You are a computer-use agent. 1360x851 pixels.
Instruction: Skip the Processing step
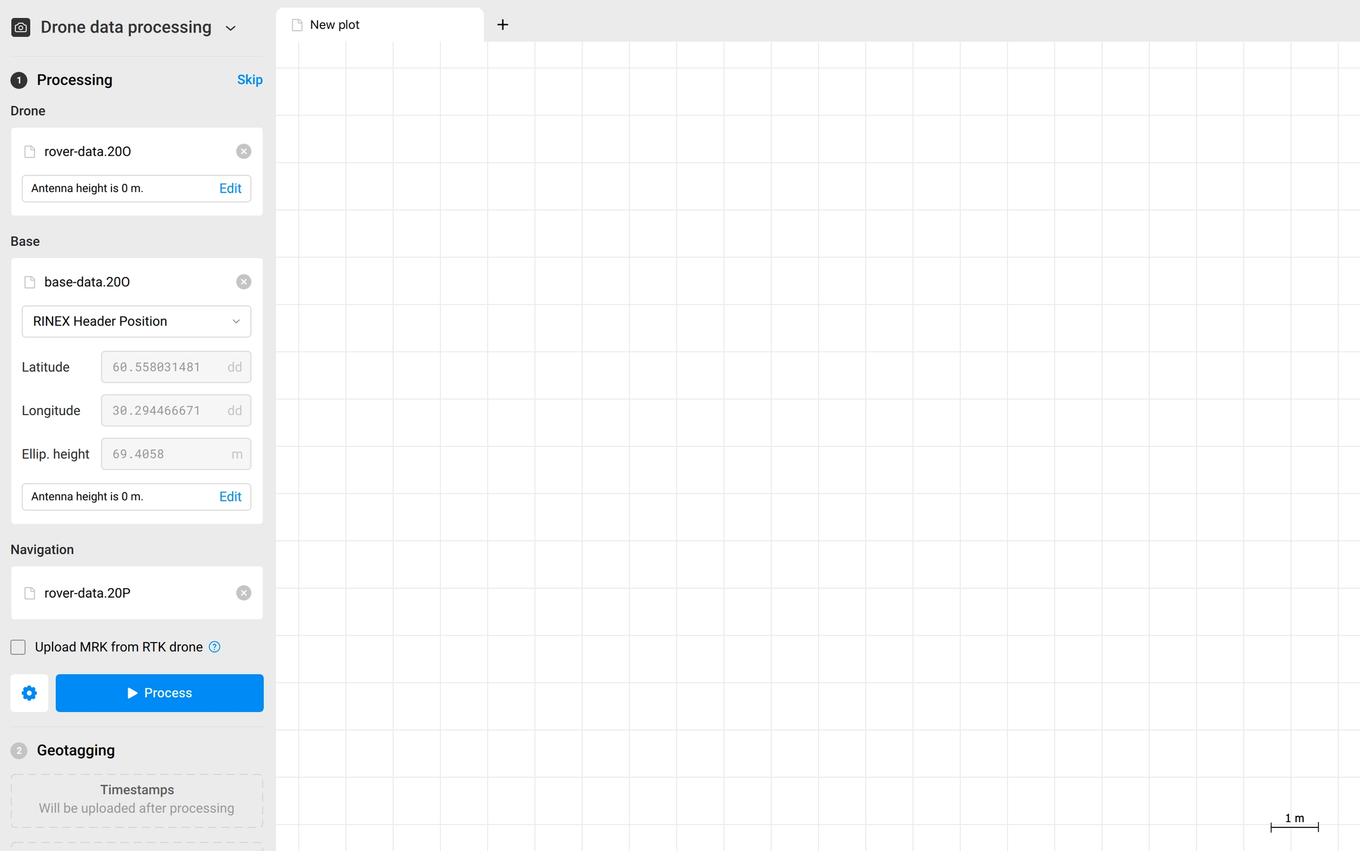[x=250, y=80]
